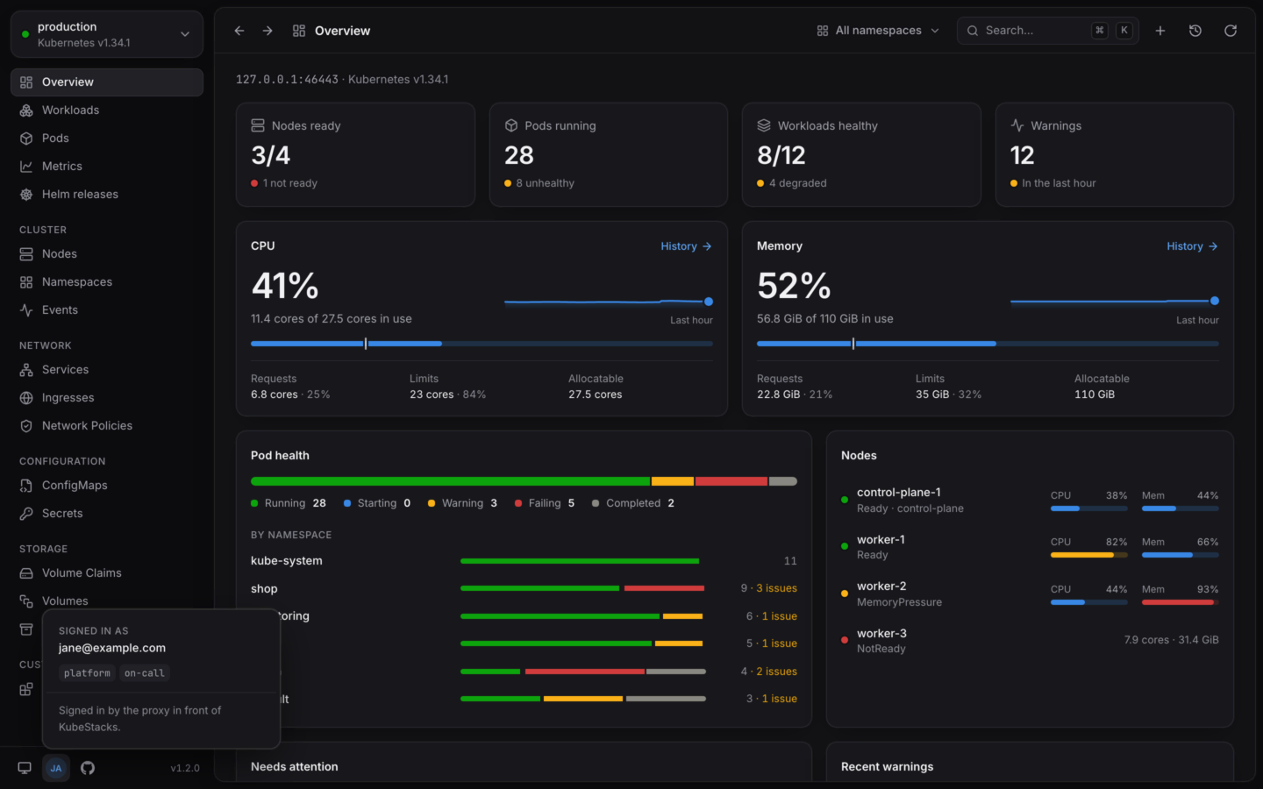Screen dimensions: 1263x789
Task: Open the CPU History link
Action: click(686, 246)
